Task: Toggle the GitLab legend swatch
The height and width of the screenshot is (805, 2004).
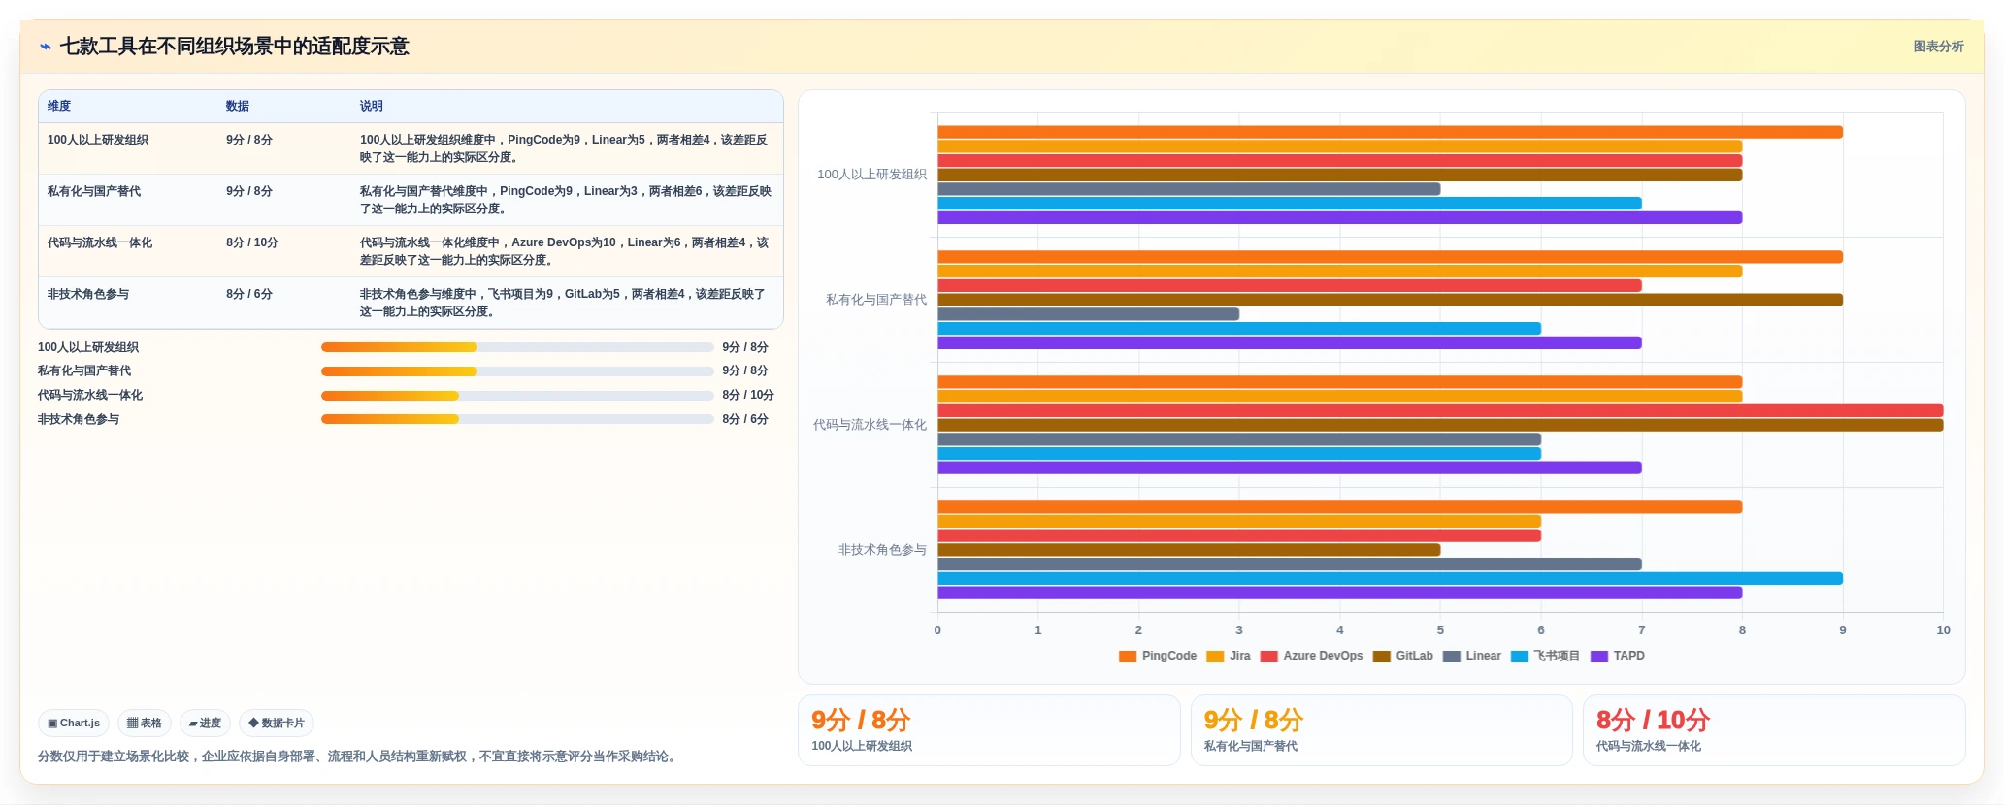Action: (1382, 657)
